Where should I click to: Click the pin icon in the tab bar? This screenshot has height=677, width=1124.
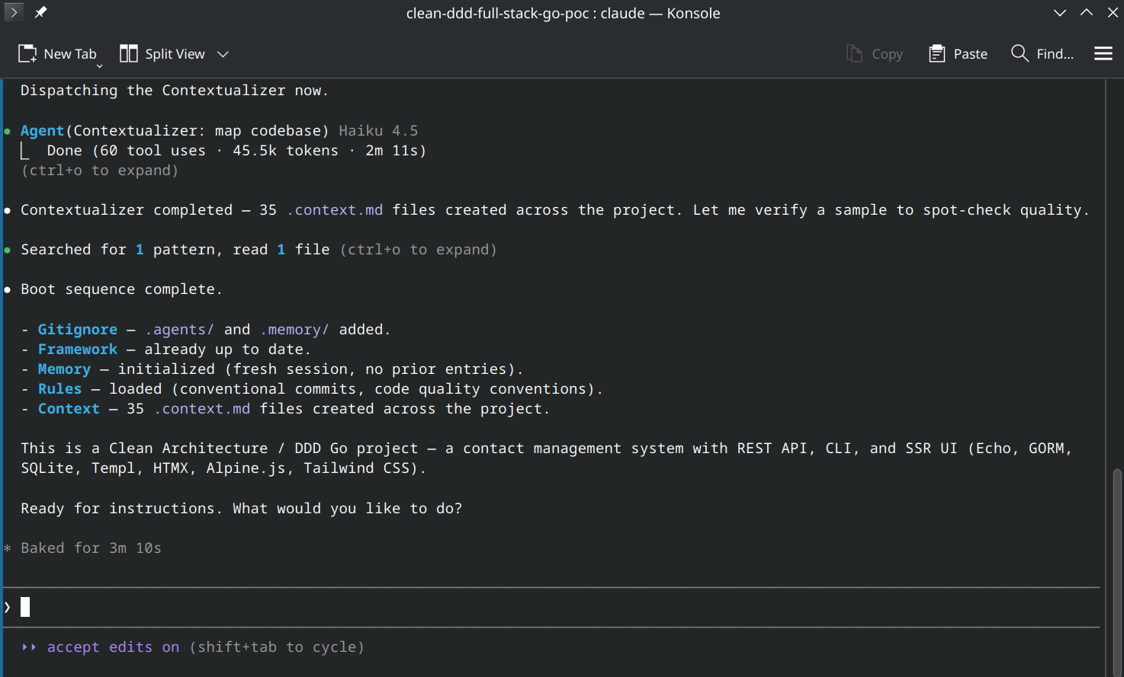(41, 11)
